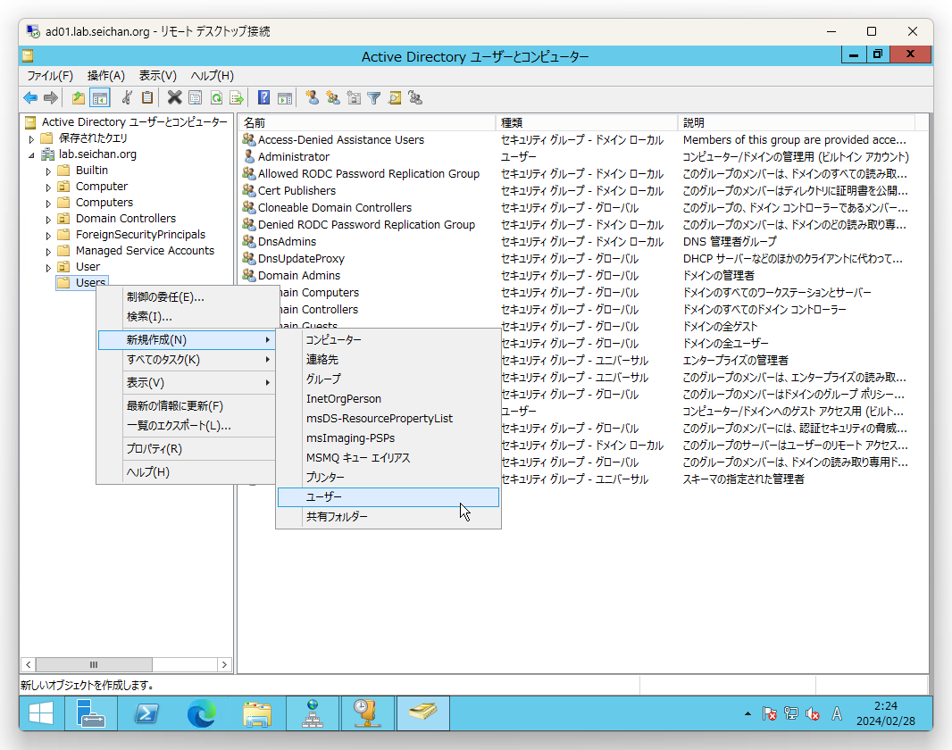Click the Refresh toolbar icon

[x=216, y=98]
